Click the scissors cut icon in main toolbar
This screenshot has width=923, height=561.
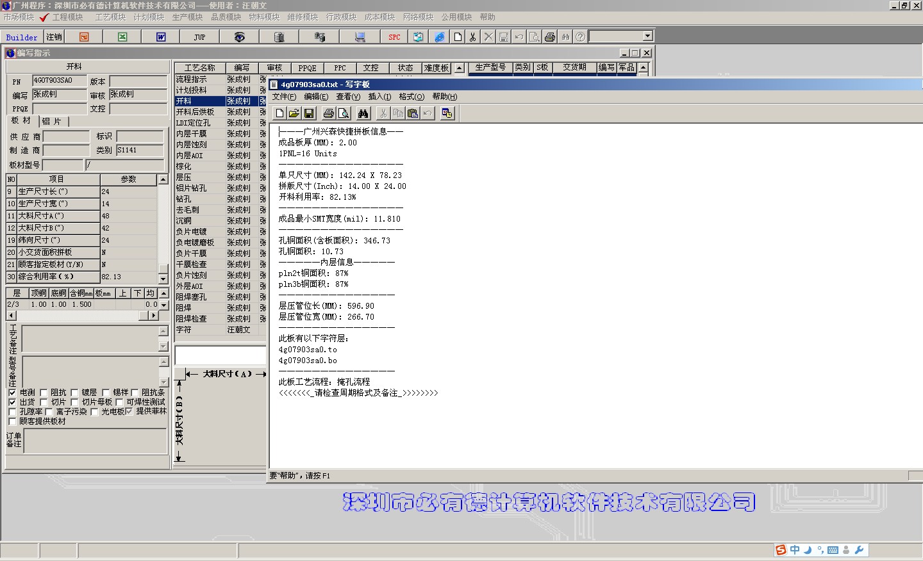[473, 37]
